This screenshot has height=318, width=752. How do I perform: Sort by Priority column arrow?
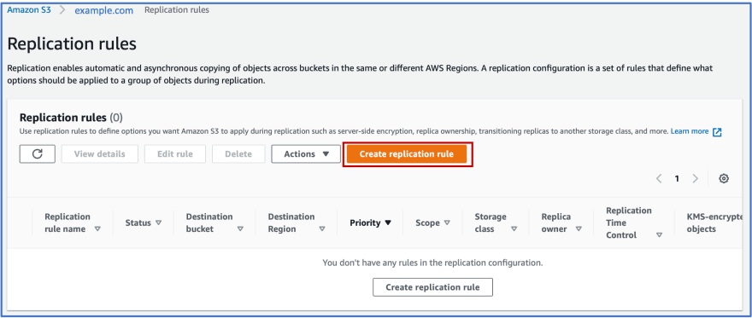[388, 223]
